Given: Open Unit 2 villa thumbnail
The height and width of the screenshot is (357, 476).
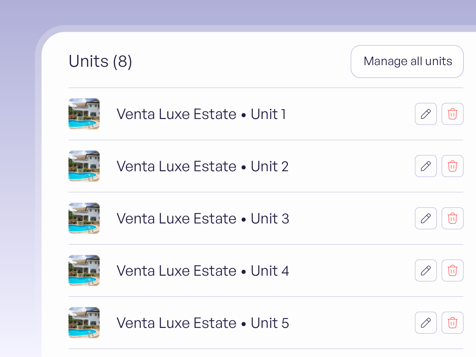Looking at the screenshot, I should pyautogui.click(x=84, y=166).
